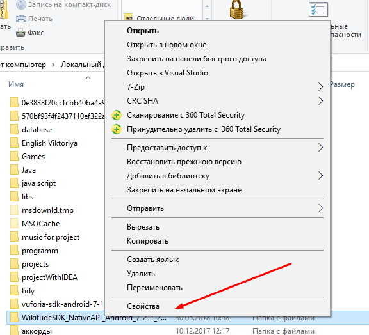The image size is (369, 335).
Task: Click the checklist security icon in the ribbon
Action: 318,9
